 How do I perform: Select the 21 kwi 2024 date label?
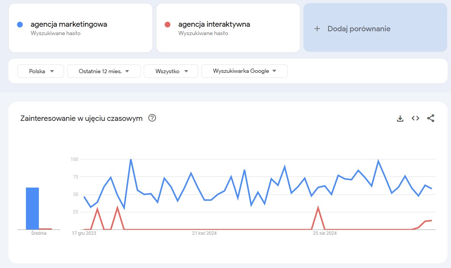click(204, 233)
